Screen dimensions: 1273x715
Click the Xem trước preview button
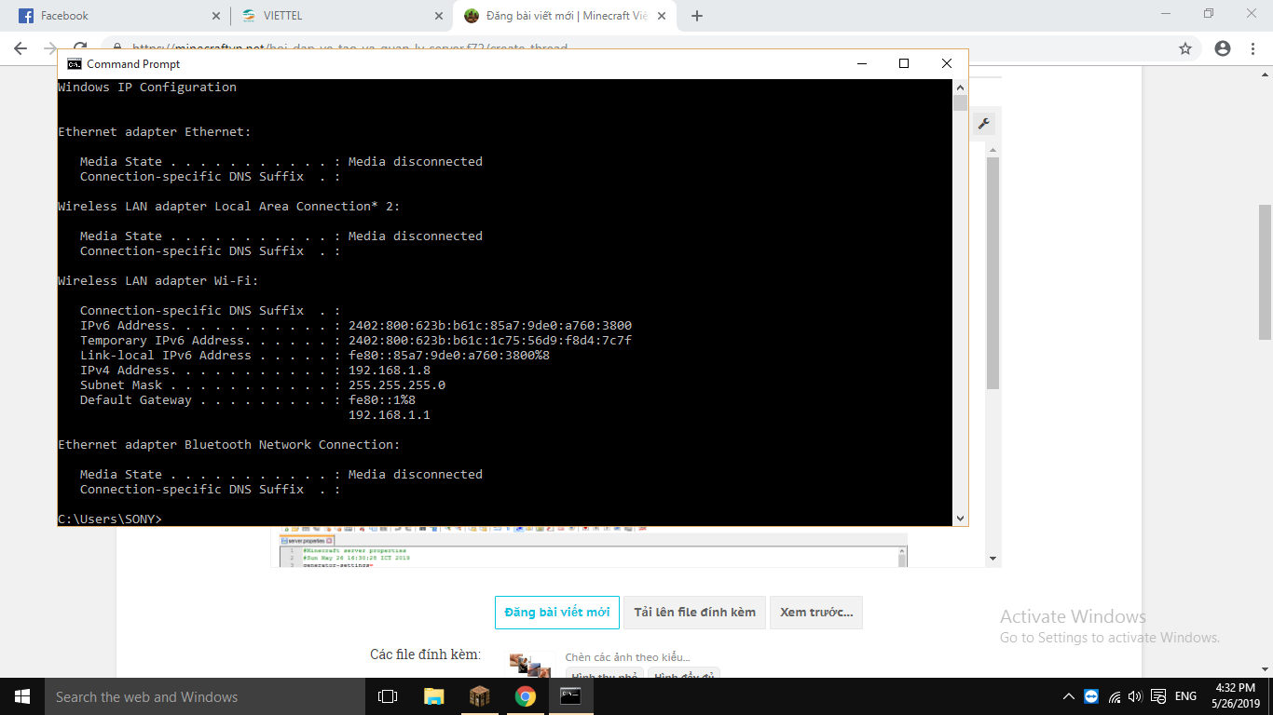(816, 613)
